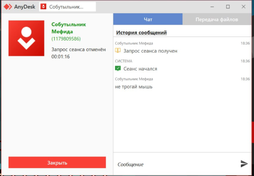
Task: Click the red icon on Собутыльник tab
Action: pyautogui.click(x=43, y=7)
